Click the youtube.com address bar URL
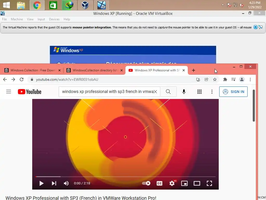This screenshot has height=200, width=266. click(x=67, y=79)
